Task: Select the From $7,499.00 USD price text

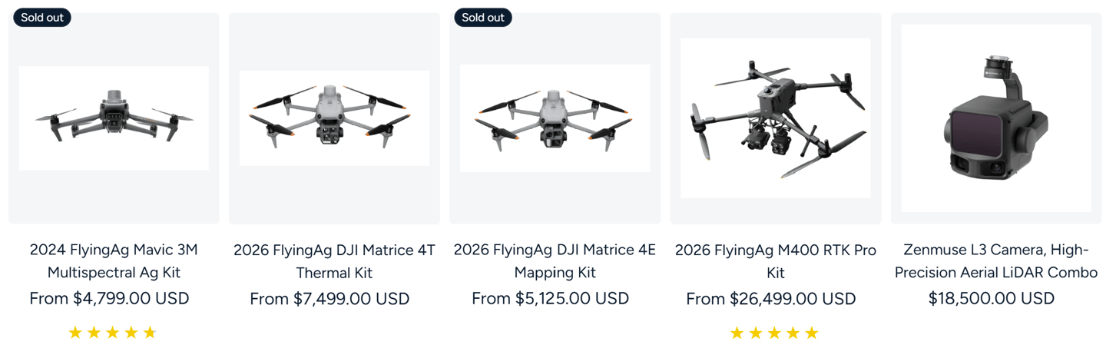Action: 329,299
